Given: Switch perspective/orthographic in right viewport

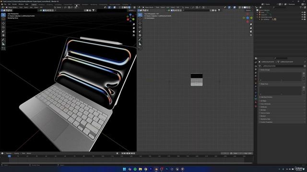Looking at the screenshot, I should 251,35.
